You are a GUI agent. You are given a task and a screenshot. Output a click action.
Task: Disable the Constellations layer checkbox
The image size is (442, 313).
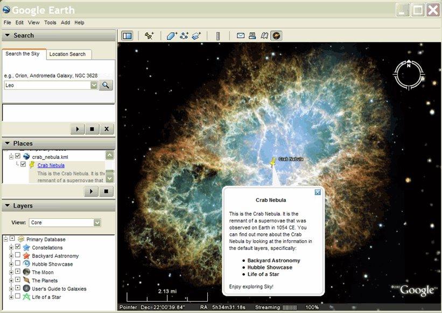pyautogui.click(x=18, y=247)
